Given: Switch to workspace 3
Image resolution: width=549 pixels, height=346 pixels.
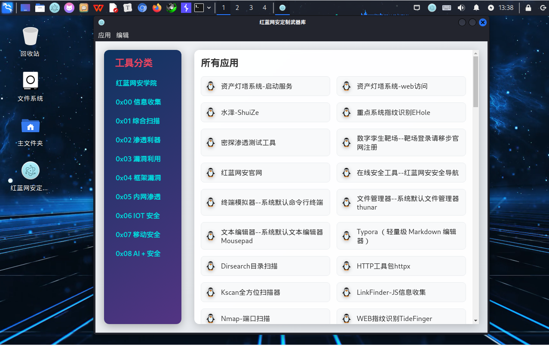Looking at the screenshot, I should pos(251,8).
